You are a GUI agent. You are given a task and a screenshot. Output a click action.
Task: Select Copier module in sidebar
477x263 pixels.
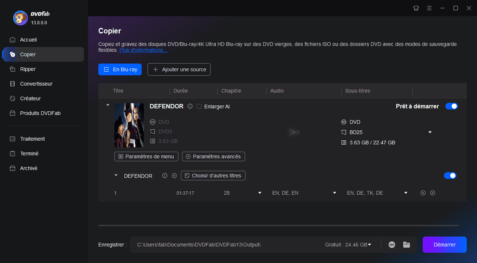43,54
